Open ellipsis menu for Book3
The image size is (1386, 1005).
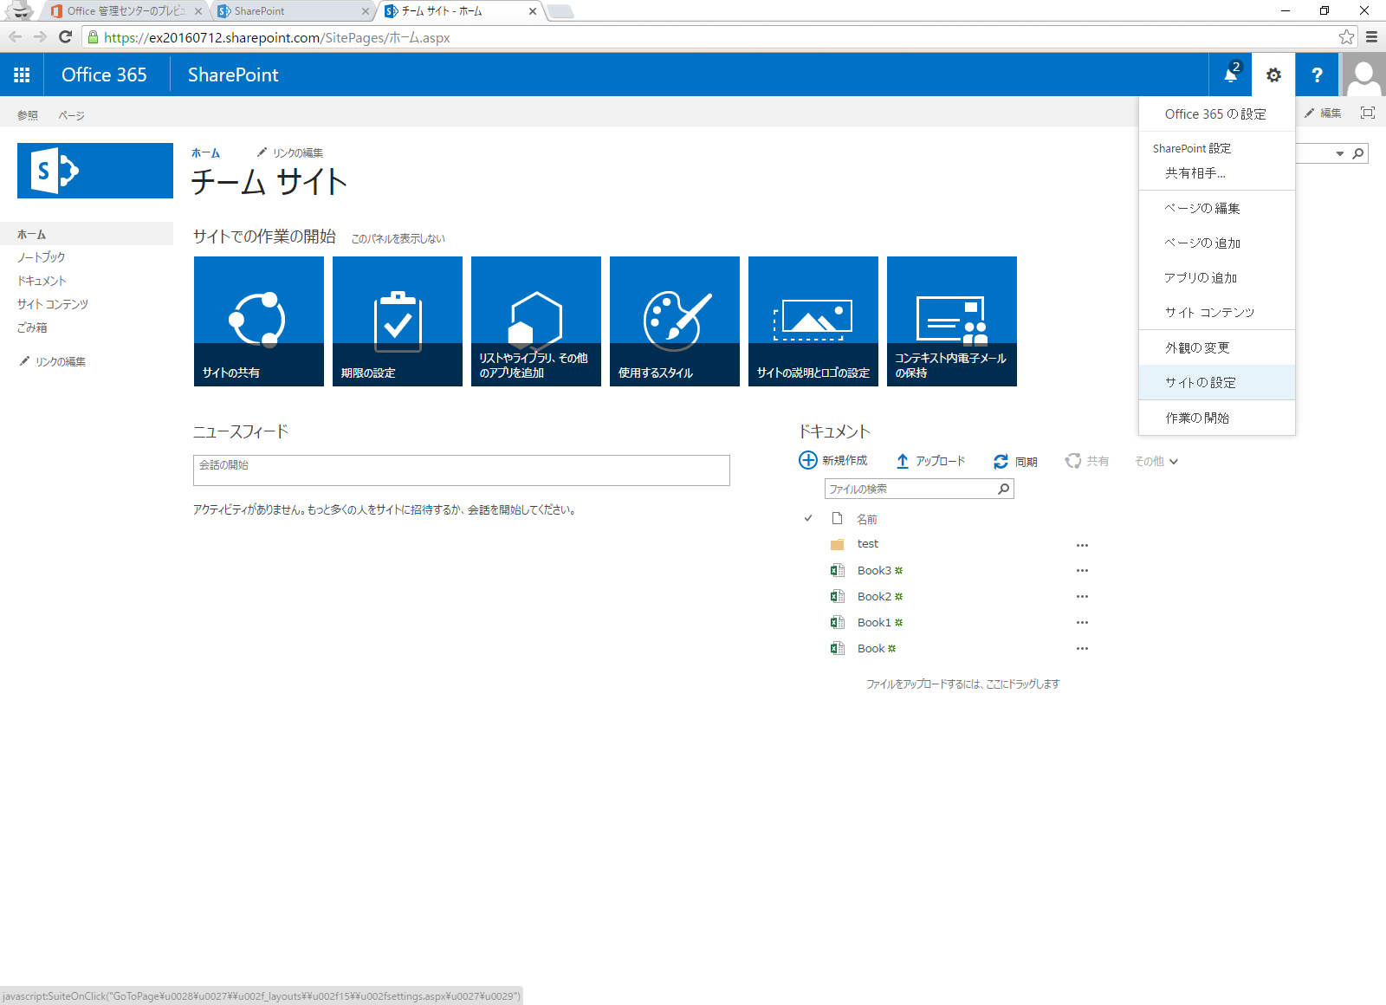(1082, 570)
